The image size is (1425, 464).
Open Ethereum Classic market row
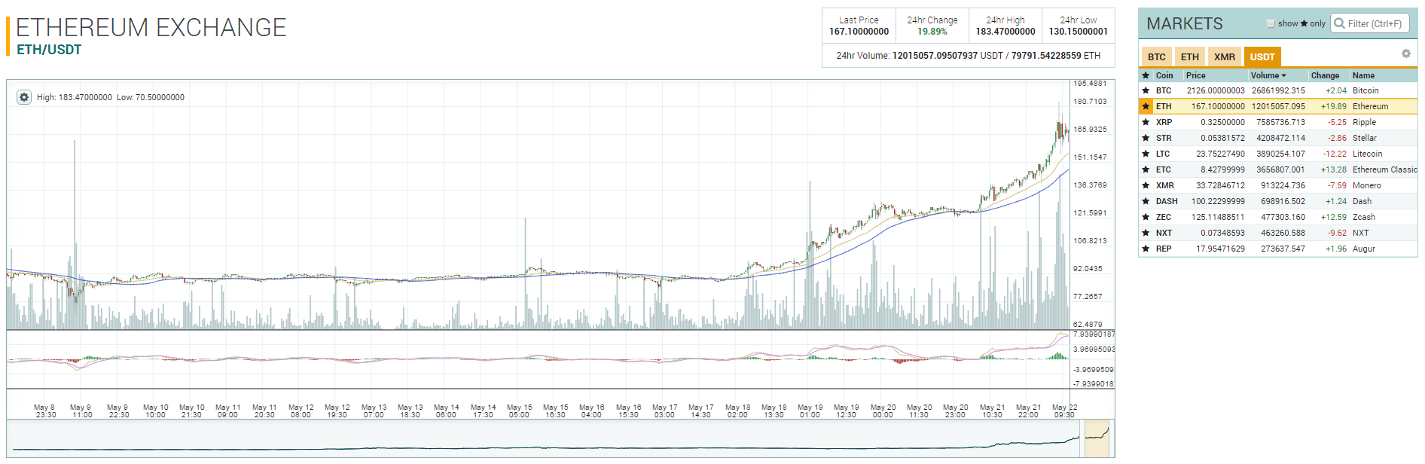(1278, 169)
